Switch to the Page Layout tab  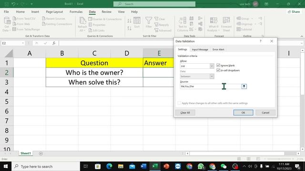tap(54, 11)
